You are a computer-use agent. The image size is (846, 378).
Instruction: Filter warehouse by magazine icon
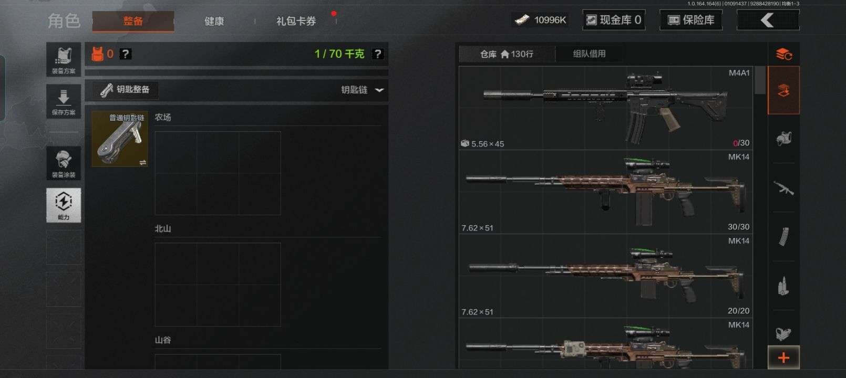(x=783, y=236)
